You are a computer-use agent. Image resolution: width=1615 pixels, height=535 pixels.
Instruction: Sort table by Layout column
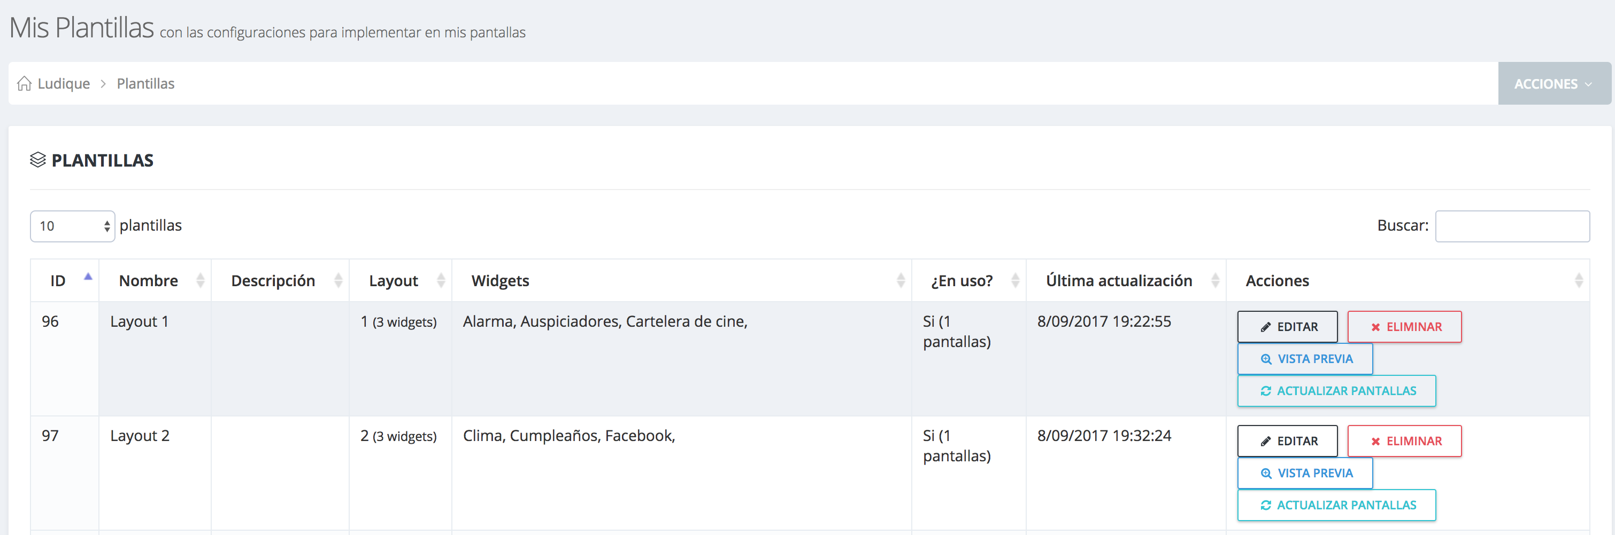401,280
